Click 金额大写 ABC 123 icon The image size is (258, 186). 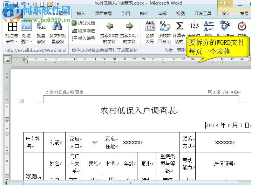coord(150,26)
